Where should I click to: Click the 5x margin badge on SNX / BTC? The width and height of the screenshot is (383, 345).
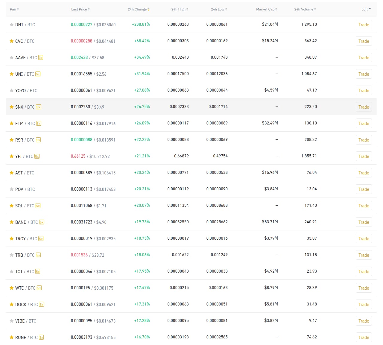pyautogui.click(x=38, y=107)
